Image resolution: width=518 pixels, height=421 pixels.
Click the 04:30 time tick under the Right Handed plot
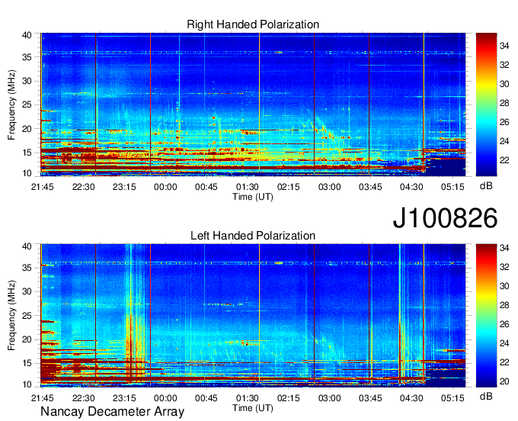(411, 187)
